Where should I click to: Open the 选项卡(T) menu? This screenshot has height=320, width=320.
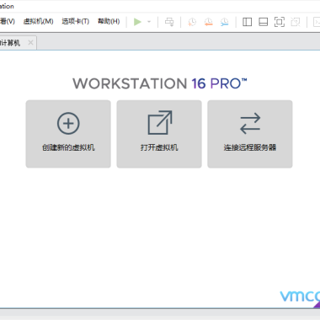point(75,21)
